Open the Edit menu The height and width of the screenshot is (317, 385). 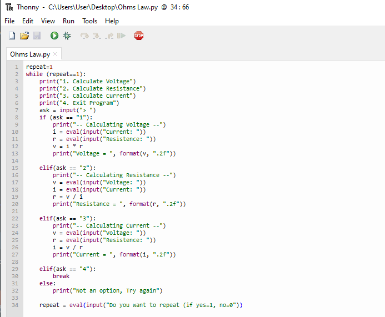pos(28,21)
